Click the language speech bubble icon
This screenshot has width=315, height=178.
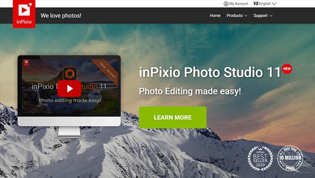[256, 4]
